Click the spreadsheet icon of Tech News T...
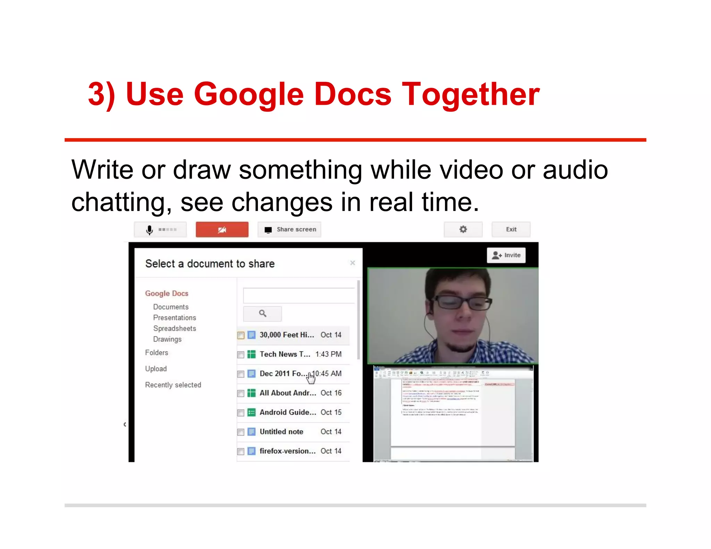The width and height of the screenshot is (711, 549). pos(252,354)
